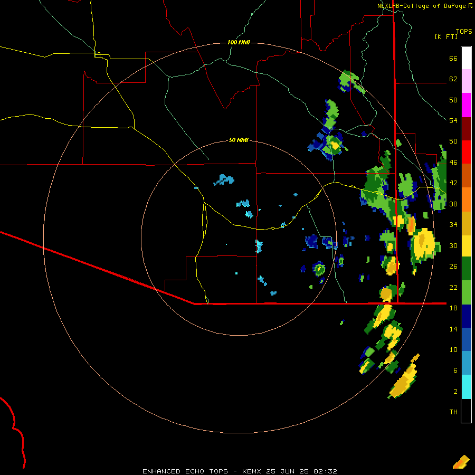Select the black TH legend swatch

[466, 411]
